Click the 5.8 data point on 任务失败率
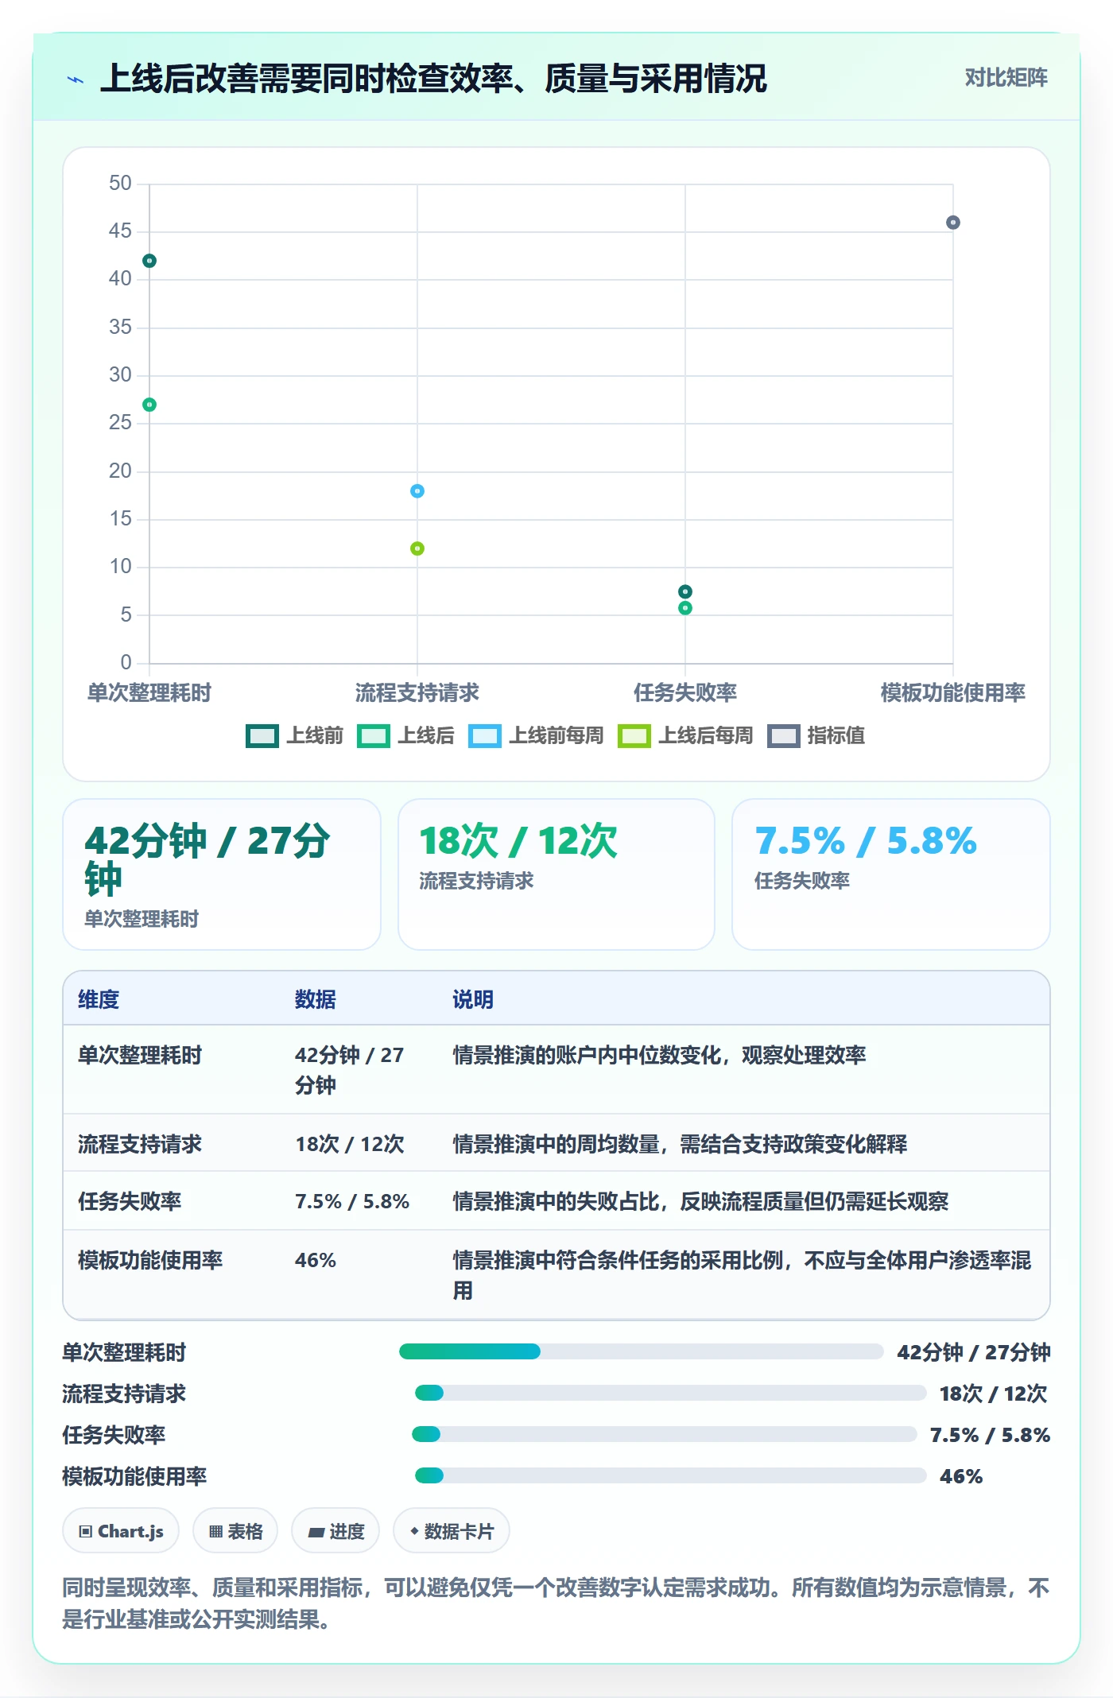 click(x=685, y=608)
